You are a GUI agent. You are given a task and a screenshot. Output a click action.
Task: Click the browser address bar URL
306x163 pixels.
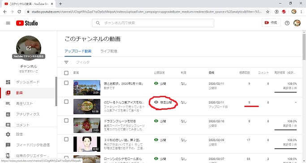coord(147,12)
